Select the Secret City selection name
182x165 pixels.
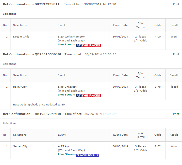pos(20,146)
